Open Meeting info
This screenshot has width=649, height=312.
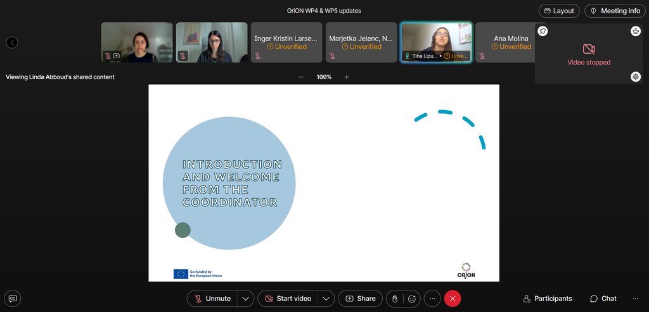coord(615,11)
